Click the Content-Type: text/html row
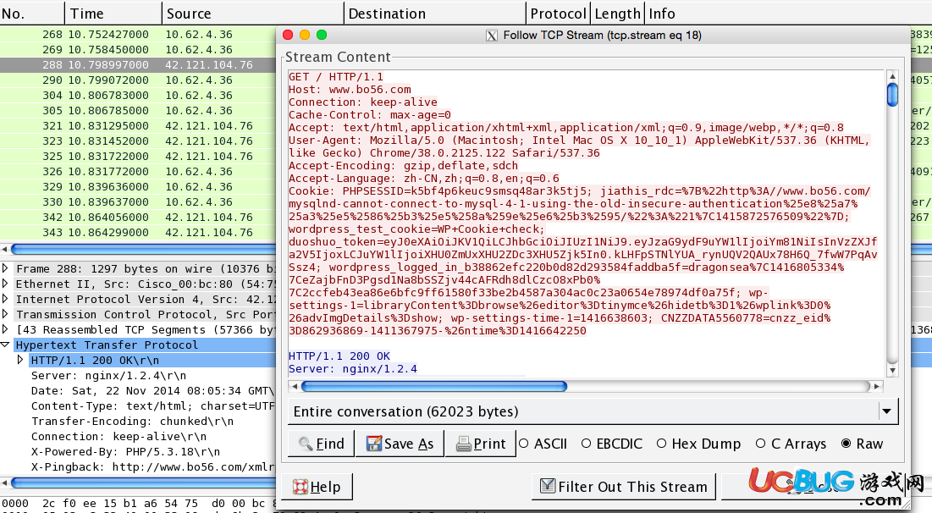 [152, 406]
